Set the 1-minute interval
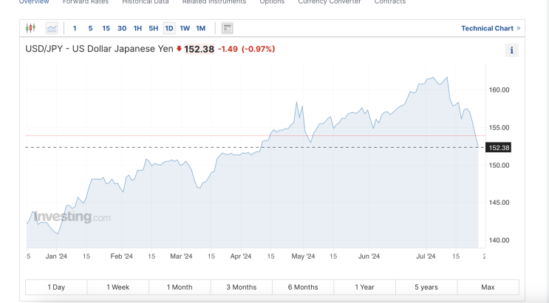This screenshot has height=303, width=549. click(x=75, y=28)
